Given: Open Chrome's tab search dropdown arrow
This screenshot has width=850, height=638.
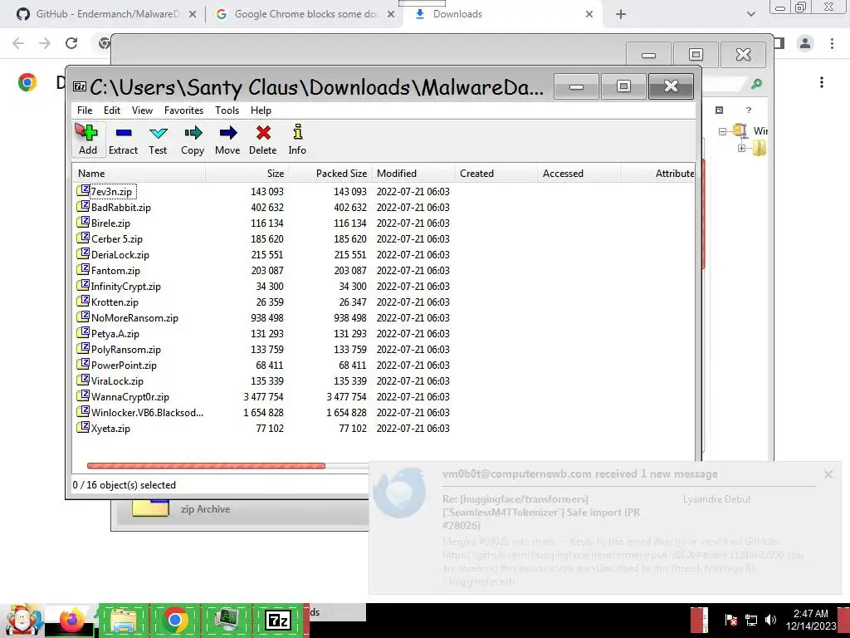Looking at the screenshot, I should (x=750, y=15).
